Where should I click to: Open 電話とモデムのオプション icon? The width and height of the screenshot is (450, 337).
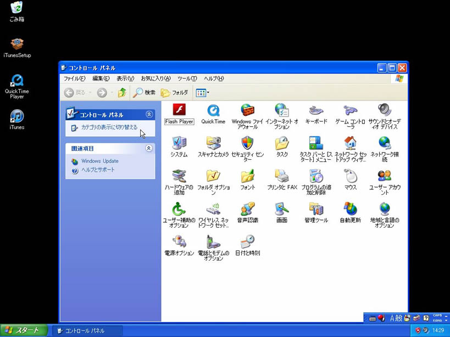(x=213, y=248)
